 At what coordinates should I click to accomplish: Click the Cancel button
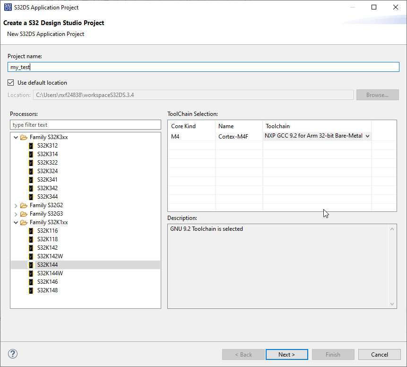point(379,354)
